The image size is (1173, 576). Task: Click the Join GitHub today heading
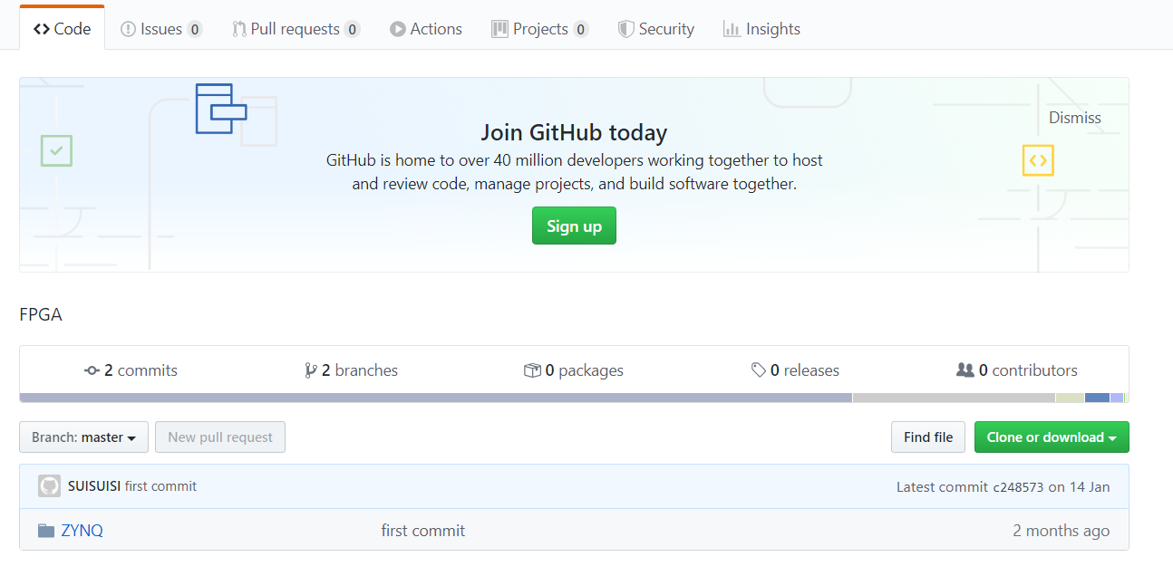574,133
